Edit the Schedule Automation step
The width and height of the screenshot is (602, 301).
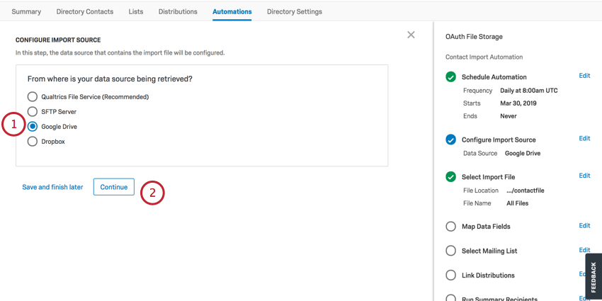(x=584, y=76)
